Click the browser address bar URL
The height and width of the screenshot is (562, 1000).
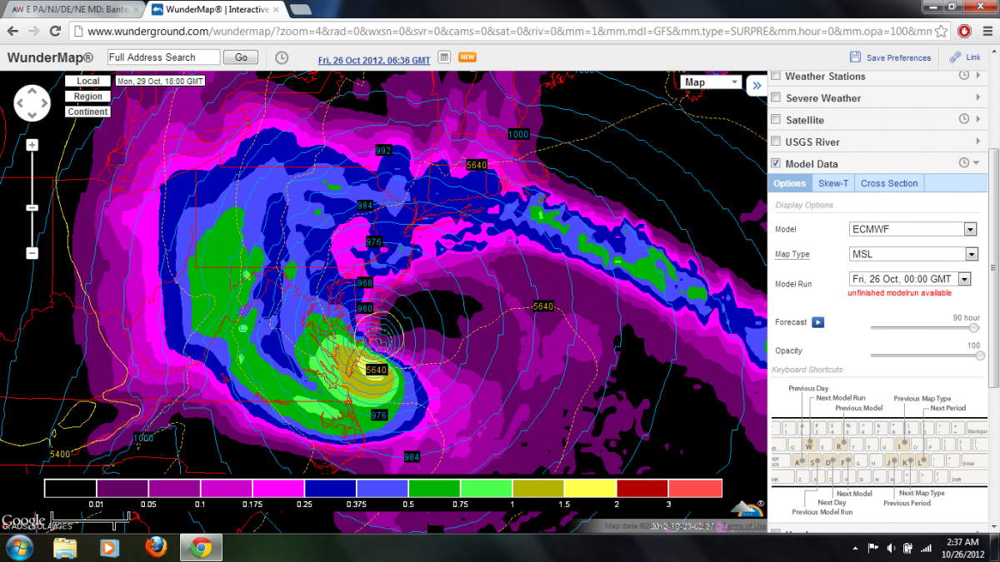pos(509,31)
